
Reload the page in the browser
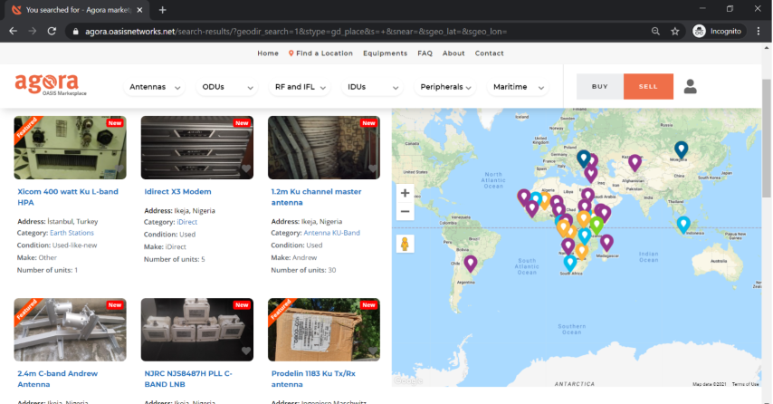[52, 31]
